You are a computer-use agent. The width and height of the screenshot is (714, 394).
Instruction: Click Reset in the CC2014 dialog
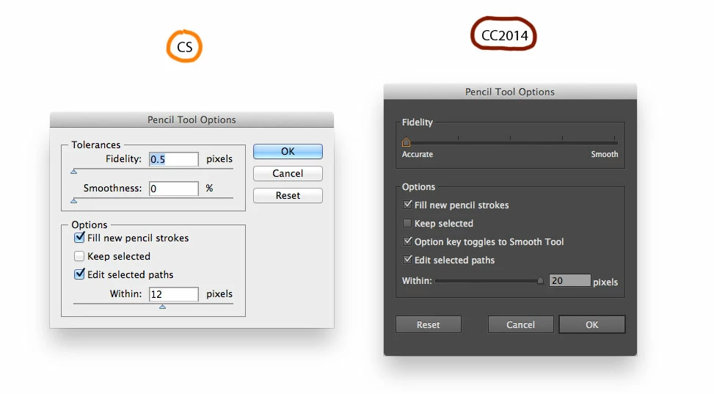(429, 325)
